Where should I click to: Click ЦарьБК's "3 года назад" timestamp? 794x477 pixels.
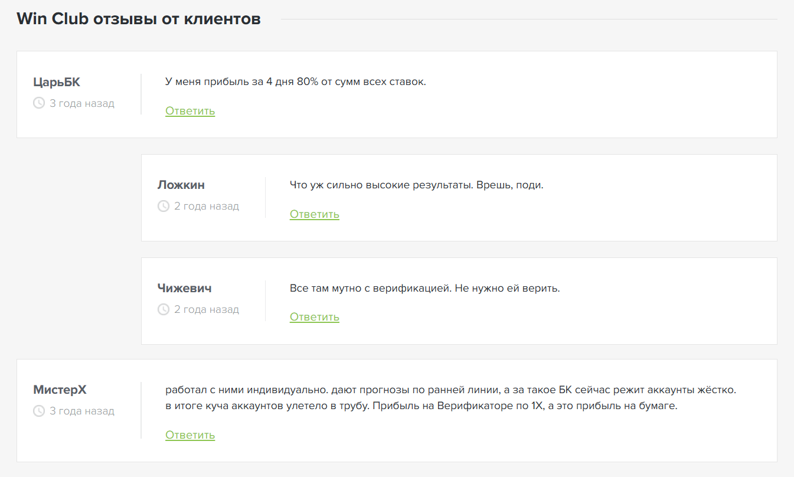coord(82,103)
